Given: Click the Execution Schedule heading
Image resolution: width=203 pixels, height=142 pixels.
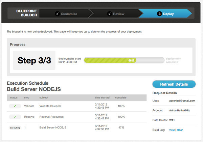Looking at the screenshot, I should pos(28,83).
